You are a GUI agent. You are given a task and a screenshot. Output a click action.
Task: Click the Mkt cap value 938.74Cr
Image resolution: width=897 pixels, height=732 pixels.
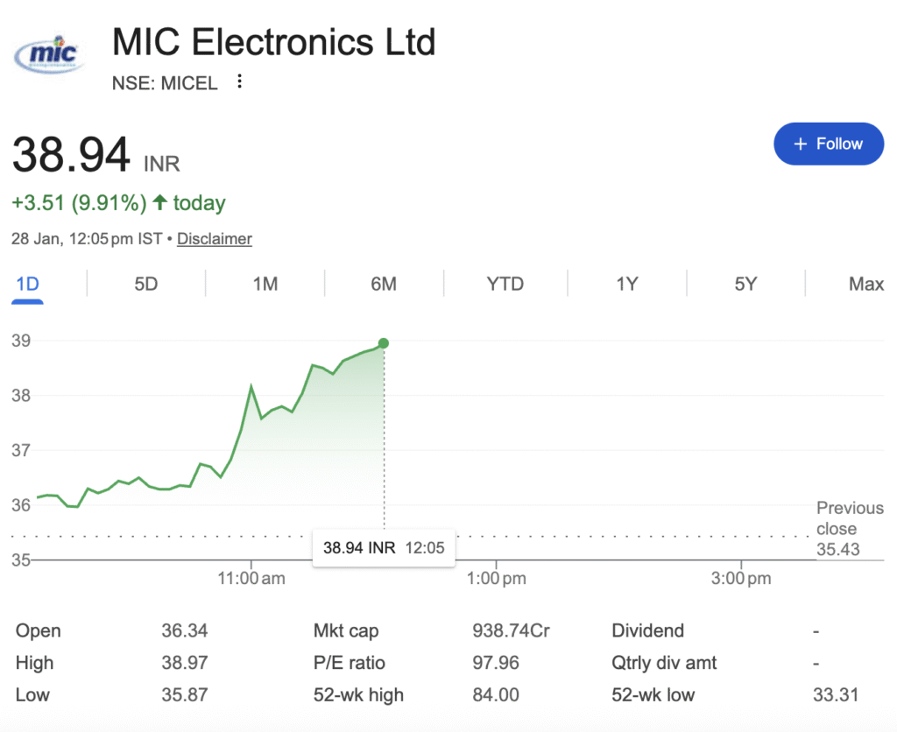pyautogui.click(x=511, y=630)
